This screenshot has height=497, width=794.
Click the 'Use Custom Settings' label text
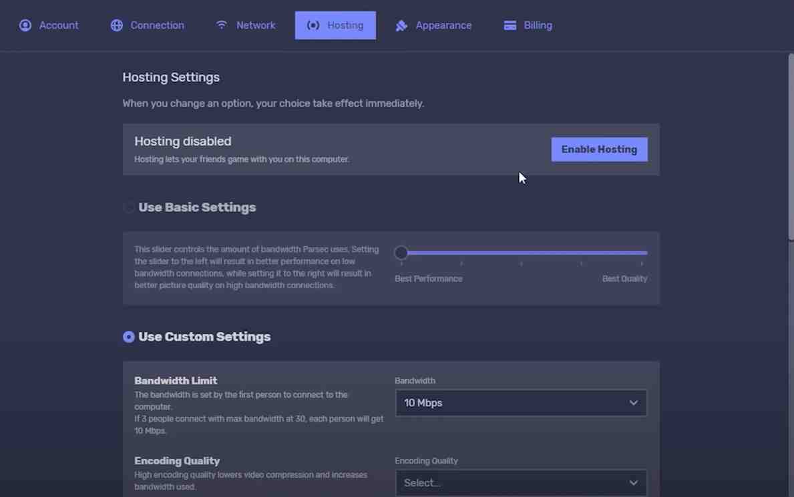point(204,337)
